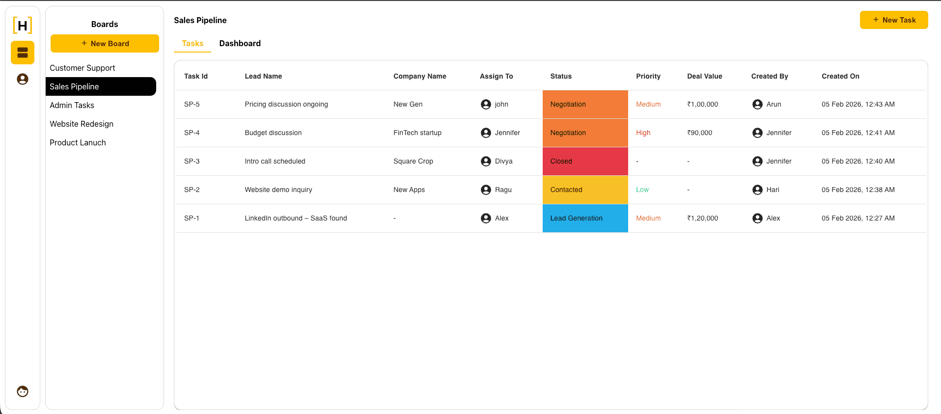This screenshot has height=414, width=941.
Task: Click the red Closed status chip for SP-3
Action: point(585,161)
